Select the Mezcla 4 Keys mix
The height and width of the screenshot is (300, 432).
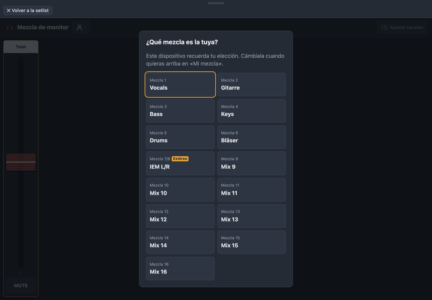251,111
